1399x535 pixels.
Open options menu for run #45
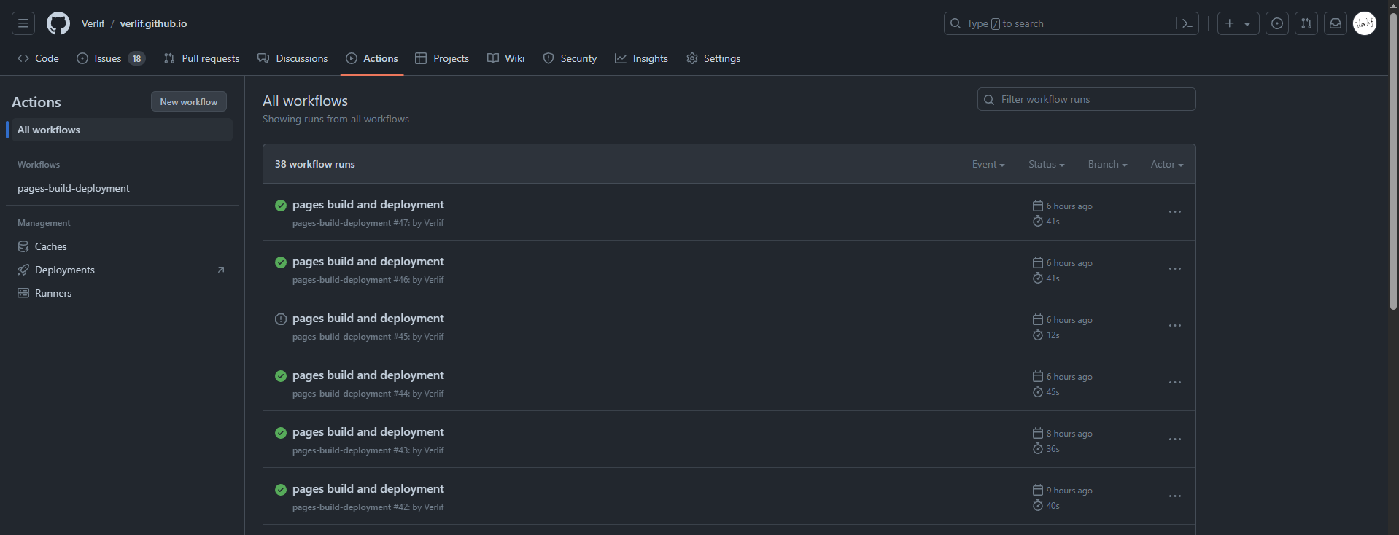click(x=1174, y=326)
